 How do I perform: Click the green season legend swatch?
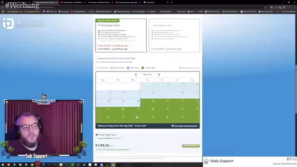[142, 68]
